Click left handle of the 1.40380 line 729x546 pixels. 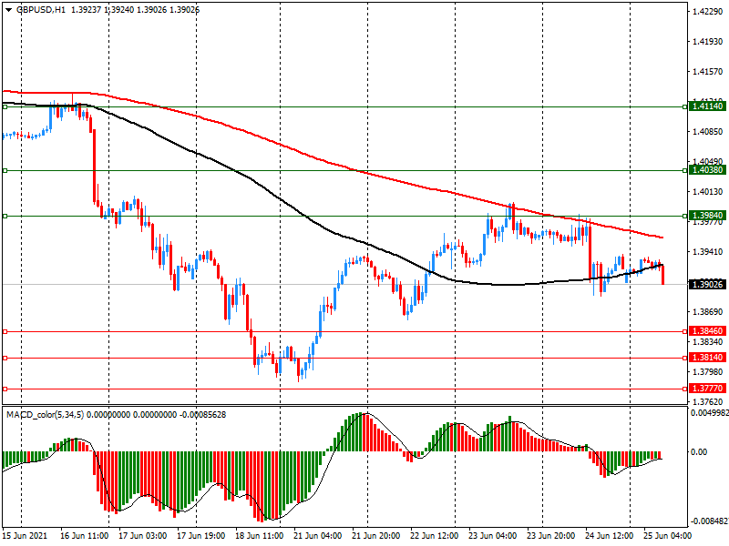click(x=5, y=171)
